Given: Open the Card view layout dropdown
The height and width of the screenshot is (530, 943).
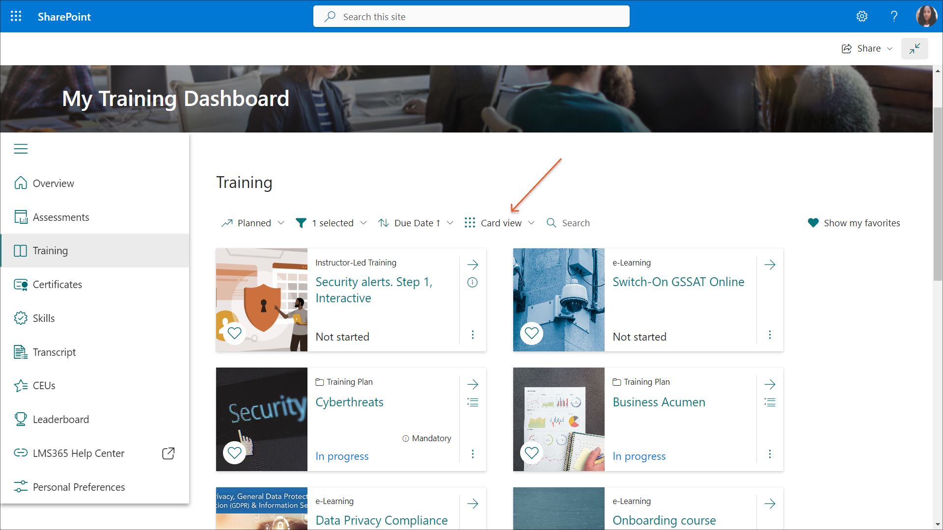Looking at the screenshot, I should tap(500, 223).
